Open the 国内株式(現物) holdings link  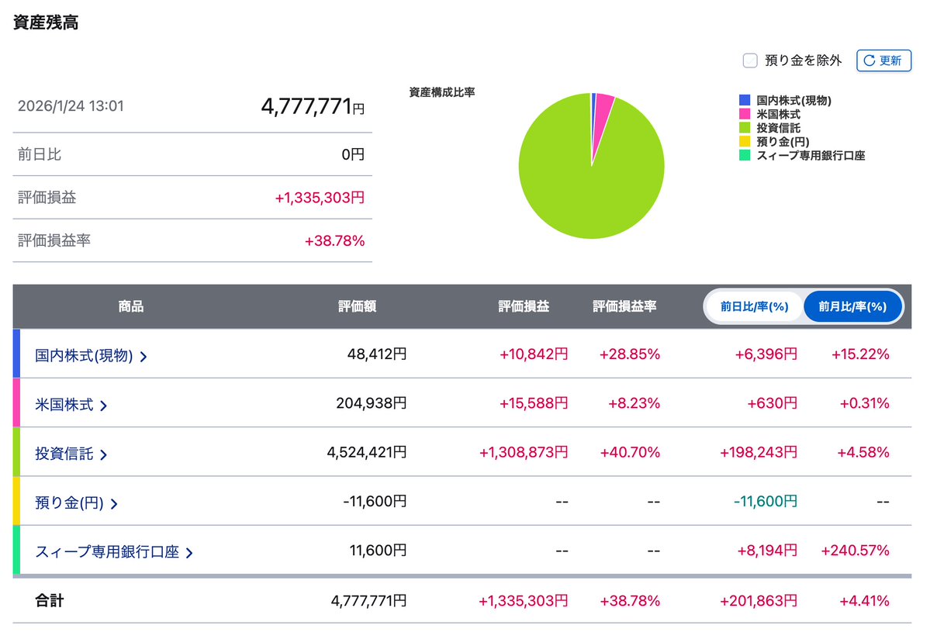[x=85, y=354]
